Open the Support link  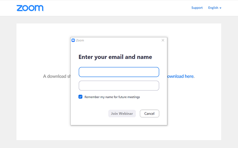[197, 8]
